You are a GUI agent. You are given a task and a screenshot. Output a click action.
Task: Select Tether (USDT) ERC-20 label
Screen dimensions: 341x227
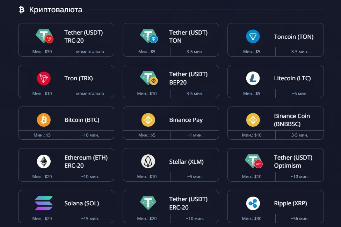click(188, 203)
